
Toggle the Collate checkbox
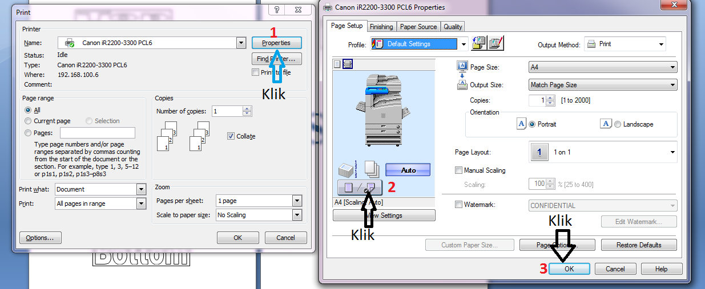click(231, 136)
